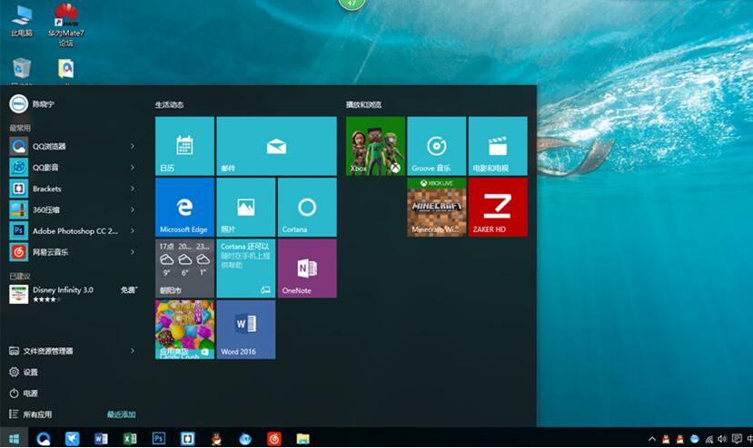This screenshot has height=448, width=753.
Task: Open the 朝阳市 weather tile
Action: pos(185,268)
